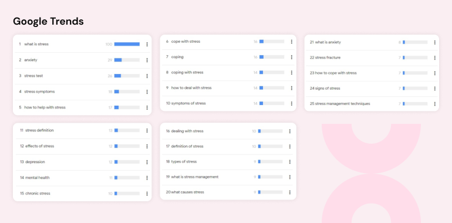Open the three-dot menu for 'stress symptoms'

click(x=147, y=92)
